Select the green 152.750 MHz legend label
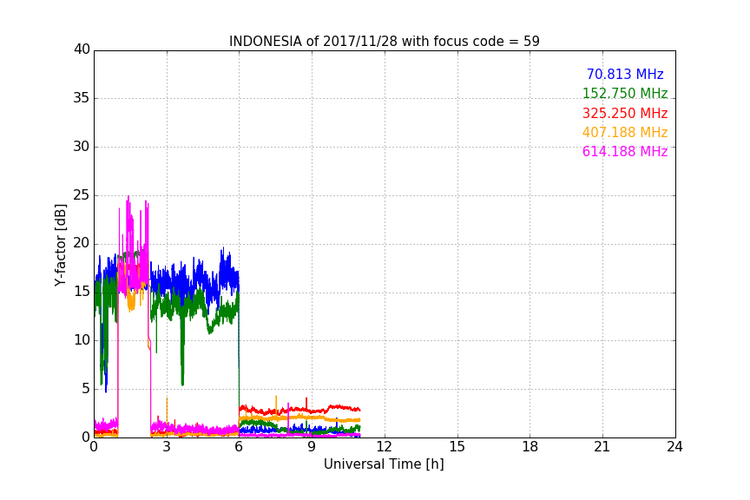The image size is (750, 500). click(625, 93)
